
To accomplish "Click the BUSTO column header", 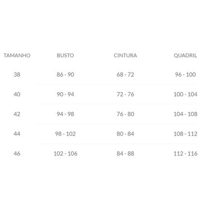I will (65, 56).
